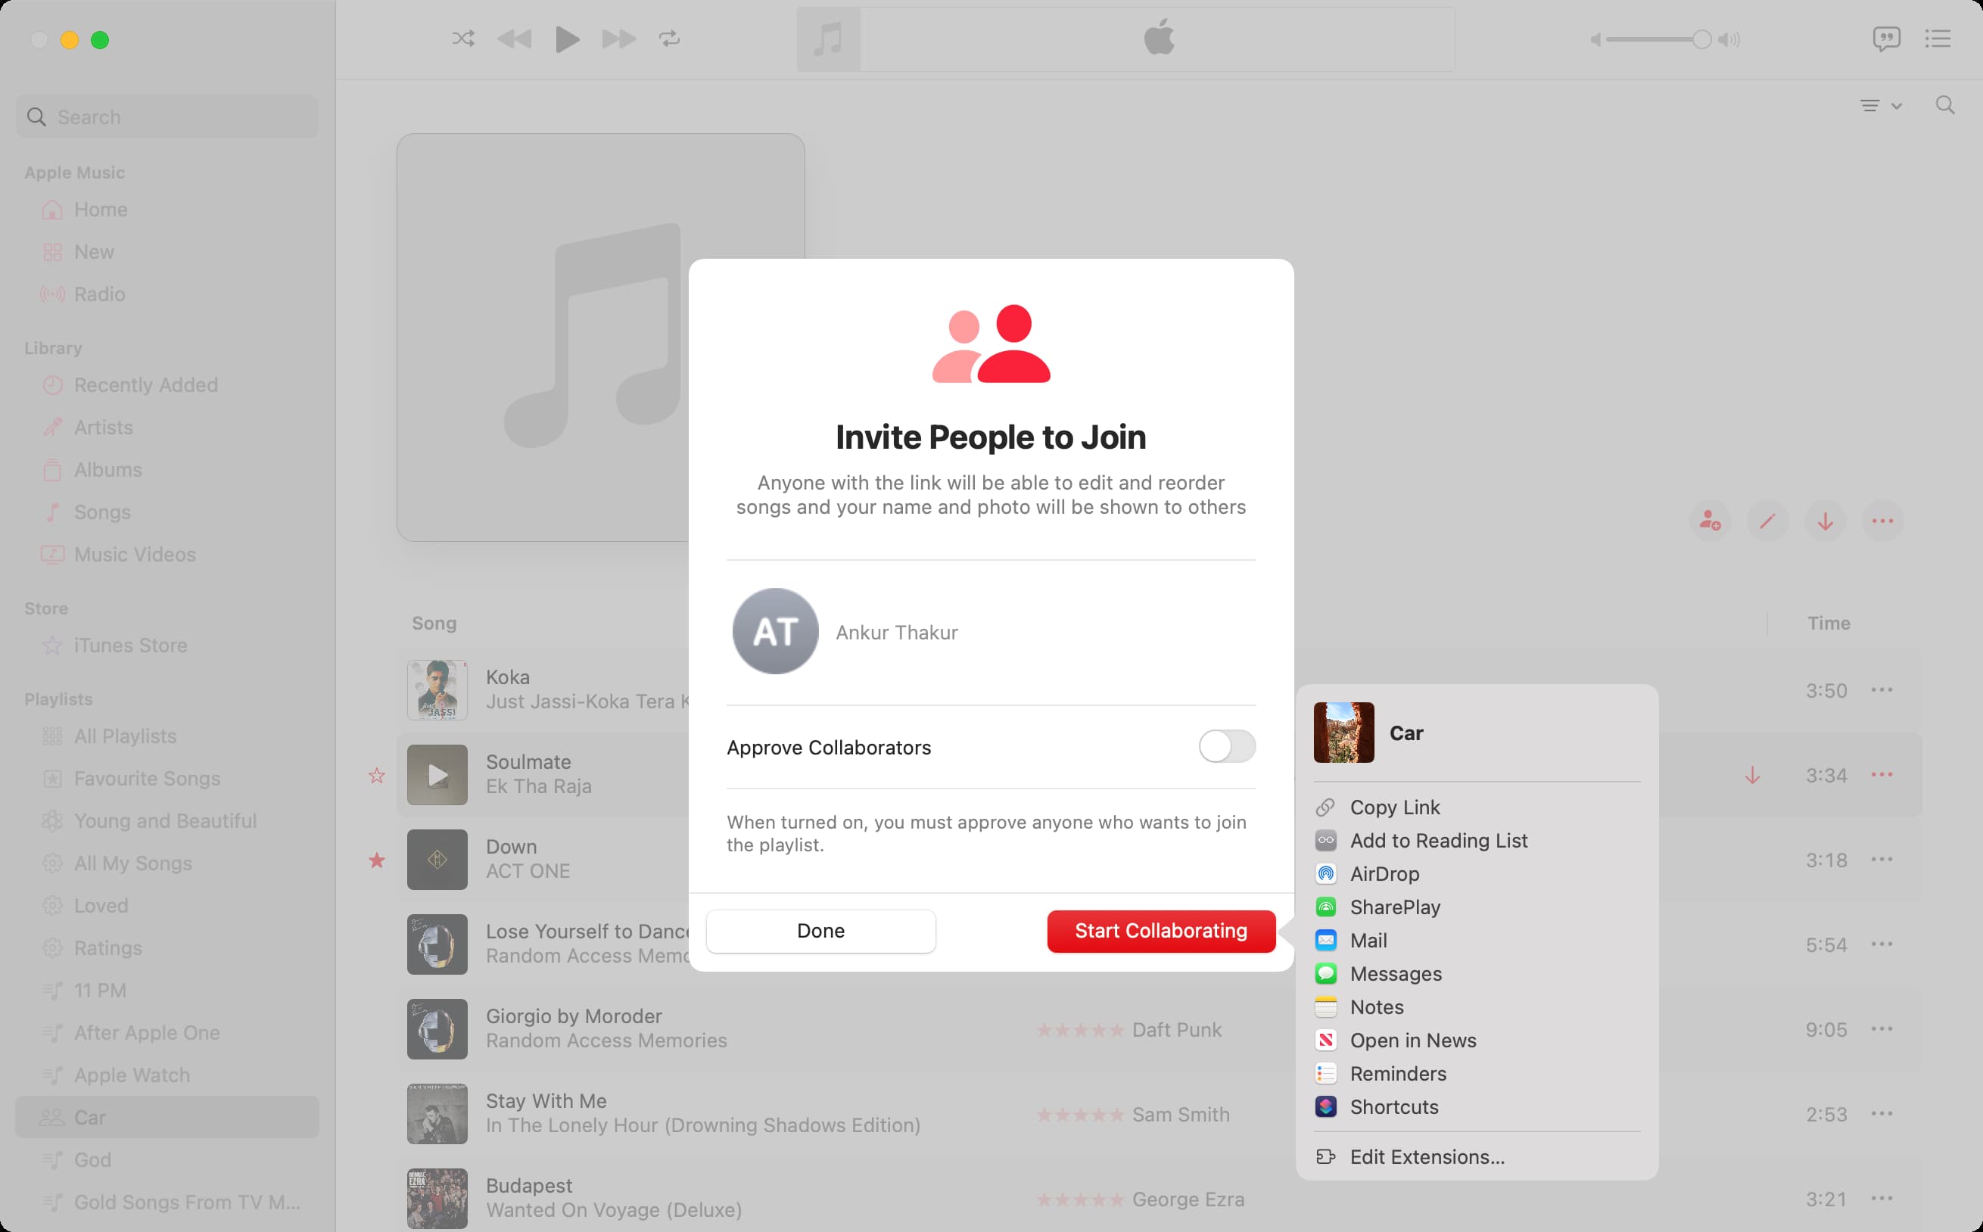Expand song row options for Koka
1983x1232 pixels.
(x=1882, y=690)
